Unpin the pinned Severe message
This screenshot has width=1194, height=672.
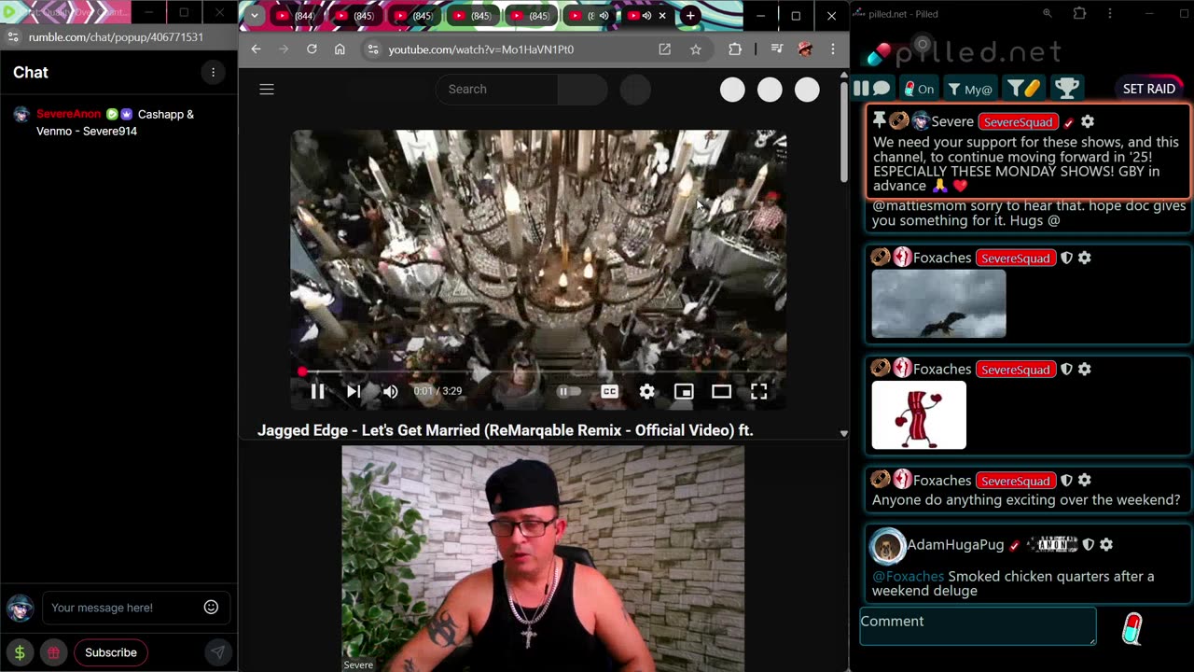[x=879, y=120]
